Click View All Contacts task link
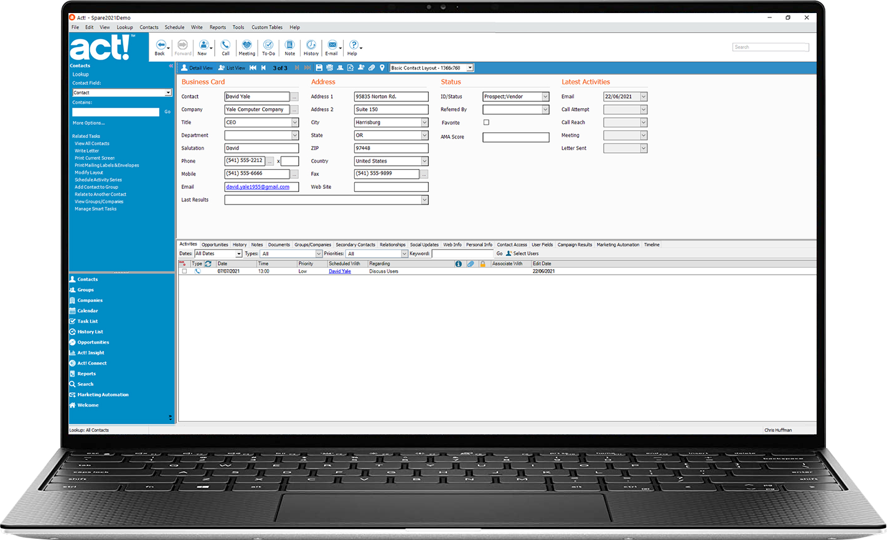887x540 pixels. coord(92,144)
